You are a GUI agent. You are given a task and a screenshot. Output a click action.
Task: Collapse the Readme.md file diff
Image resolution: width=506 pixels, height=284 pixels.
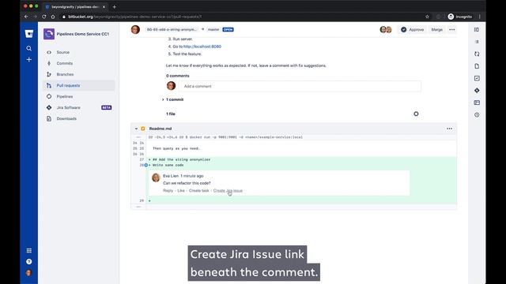136,129
